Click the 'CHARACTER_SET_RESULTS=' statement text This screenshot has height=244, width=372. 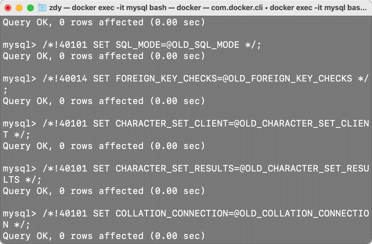pyautogui.click(x=178, y=168)
